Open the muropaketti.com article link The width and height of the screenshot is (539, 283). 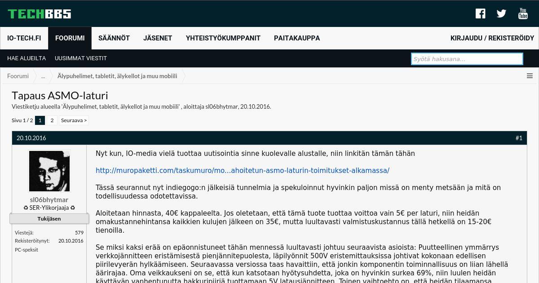(243, 171)
